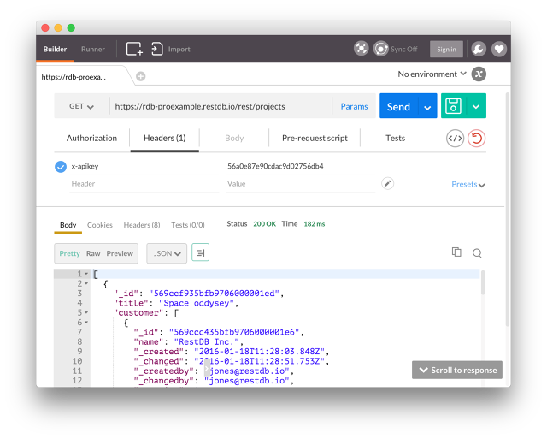Open the interceptor satellite icon
The height and width of the screenshot is (439, 547).
point(361,49)
